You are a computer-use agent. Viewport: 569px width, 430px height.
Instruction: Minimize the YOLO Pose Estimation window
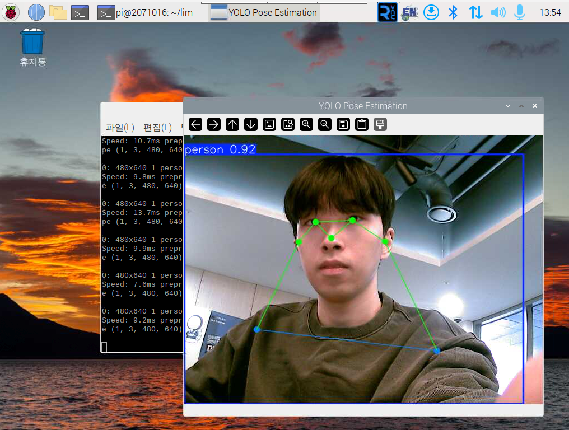coord(508,106)
